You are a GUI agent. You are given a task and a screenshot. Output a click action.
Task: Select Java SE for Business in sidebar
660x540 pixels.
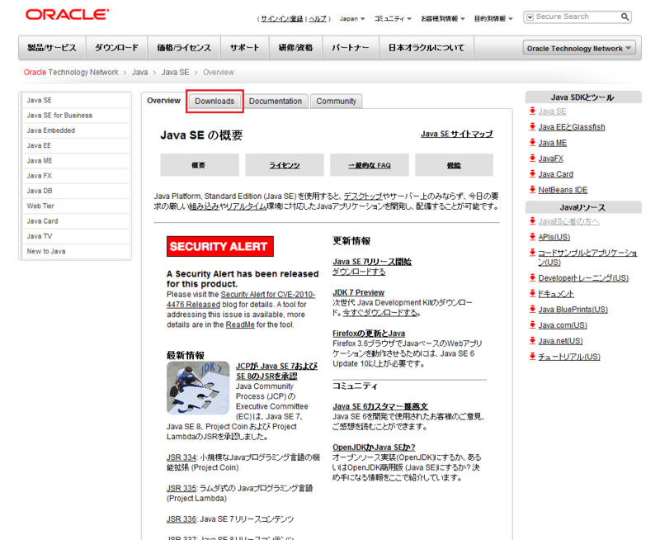point(76,116)
